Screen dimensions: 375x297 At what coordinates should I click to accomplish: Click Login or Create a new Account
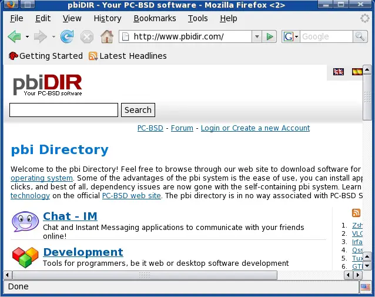click(x=255, y=128)
